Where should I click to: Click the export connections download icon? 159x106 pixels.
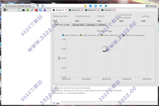click(43, 6)
